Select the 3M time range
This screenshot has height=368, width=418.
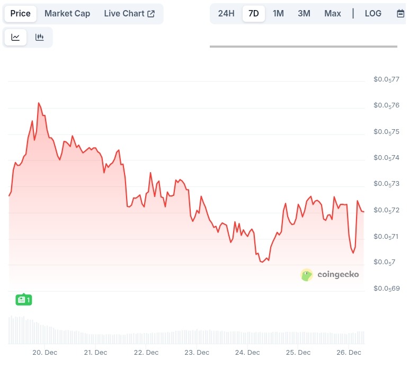(x=304, y=14)
